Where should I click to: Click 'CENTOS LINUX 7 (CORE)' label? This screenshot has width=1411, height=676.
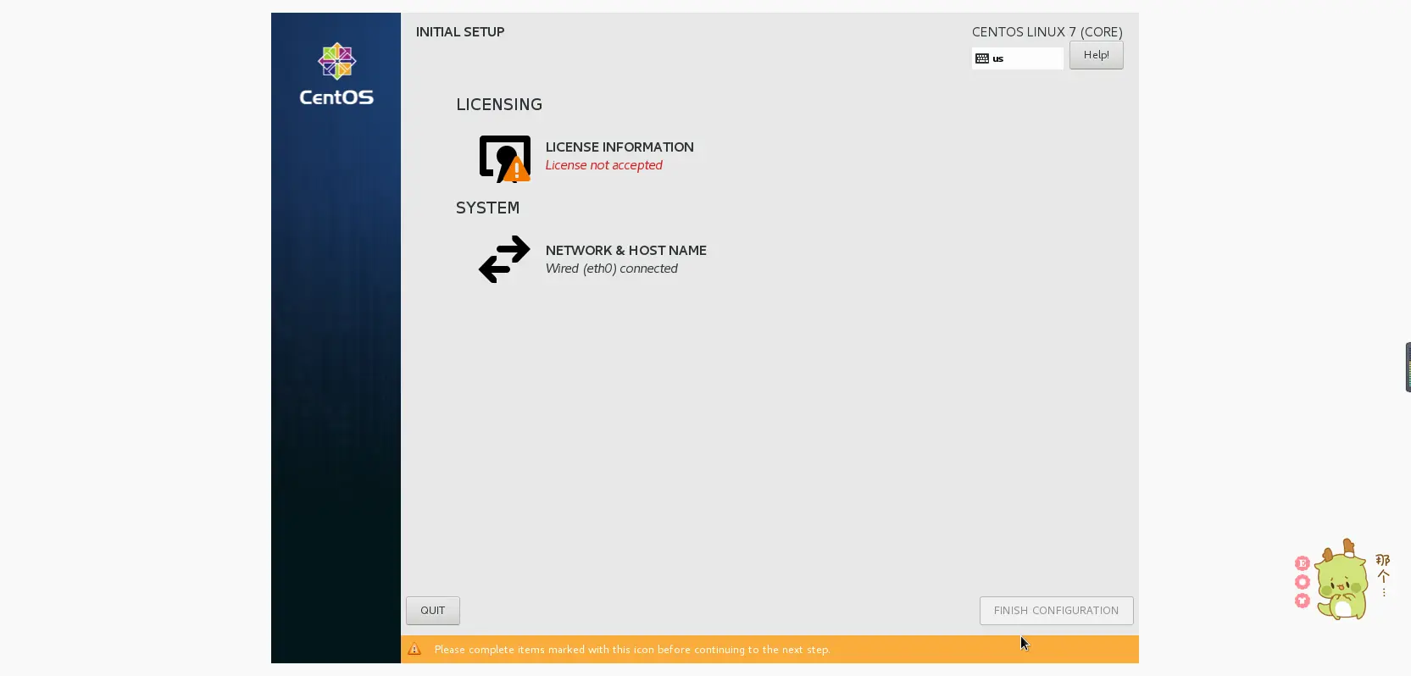(x=1047, y=32)
